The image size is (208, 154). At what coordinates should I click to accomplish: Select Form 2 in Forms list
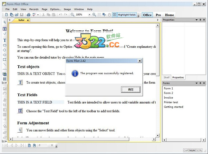168,93
